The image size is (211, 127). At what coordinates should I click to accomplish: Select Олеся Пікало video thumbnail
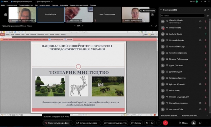point(79,15)
